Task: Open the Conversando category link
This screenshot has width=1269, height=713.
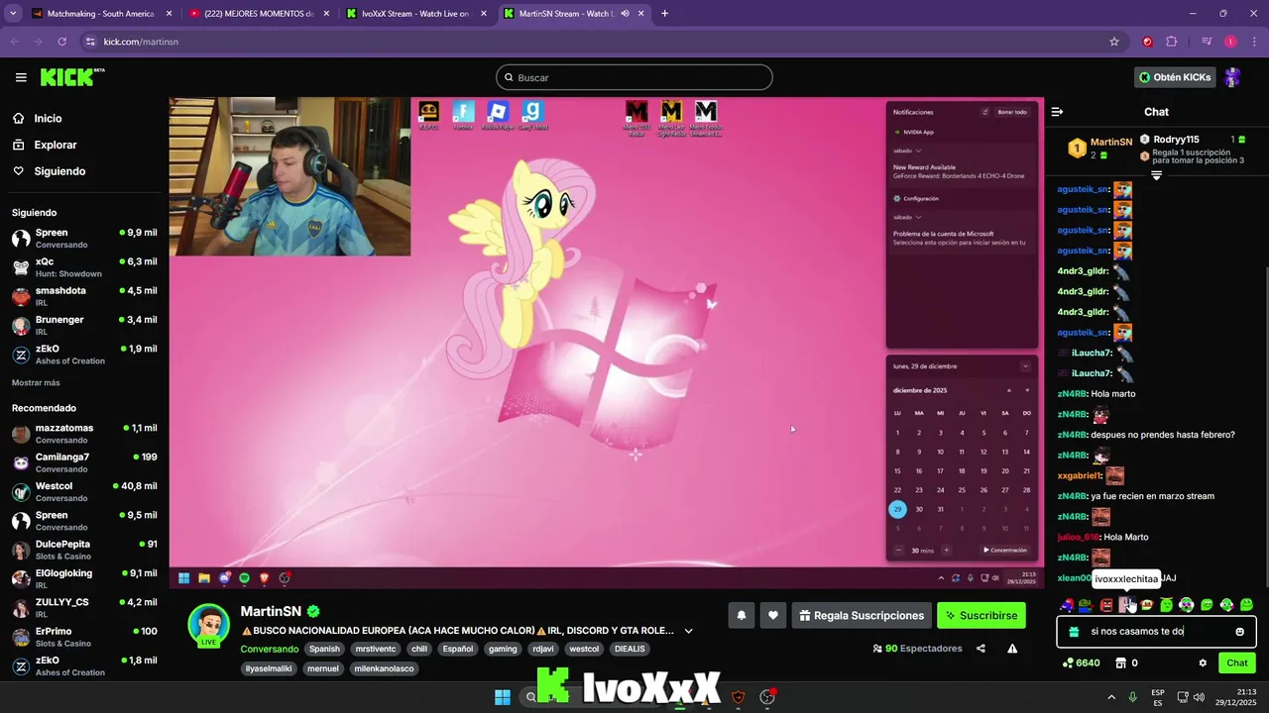Action: coord(269,649)
